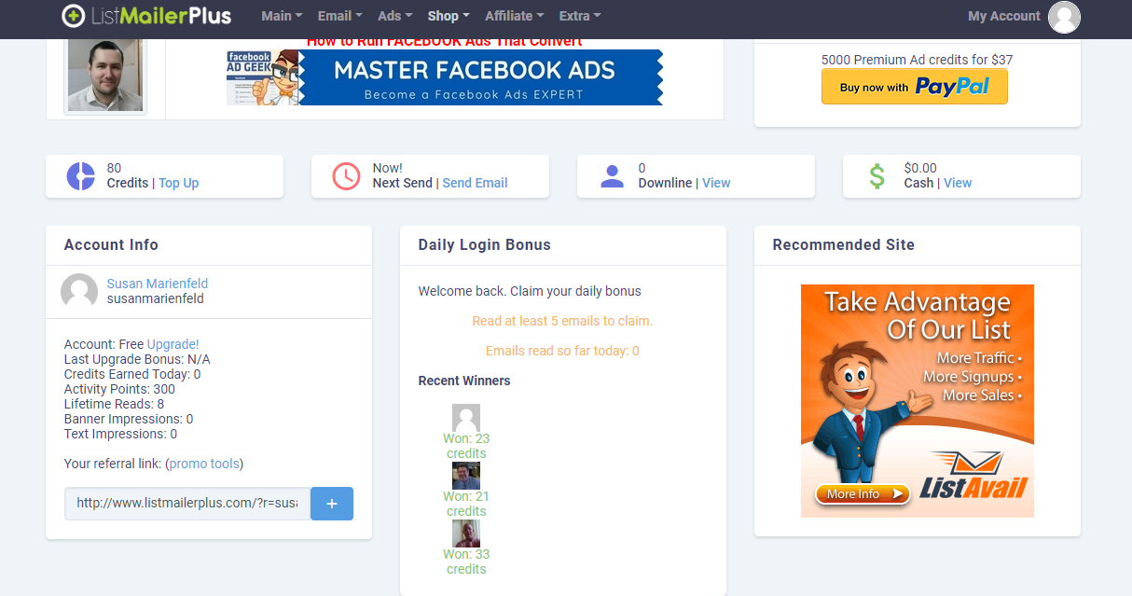Click the ListAvail recommended site banner

[918, 401]
